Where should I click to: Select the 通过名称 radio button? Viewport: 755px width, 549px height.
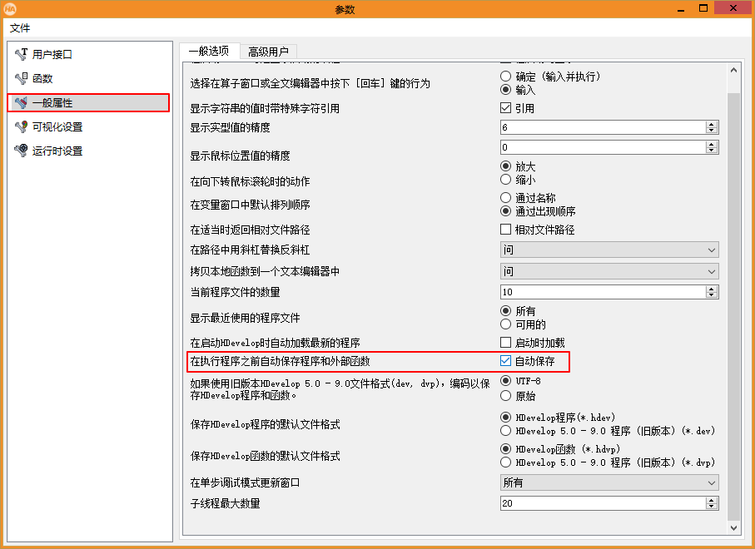pyautogui.click(x=505, y=197)
